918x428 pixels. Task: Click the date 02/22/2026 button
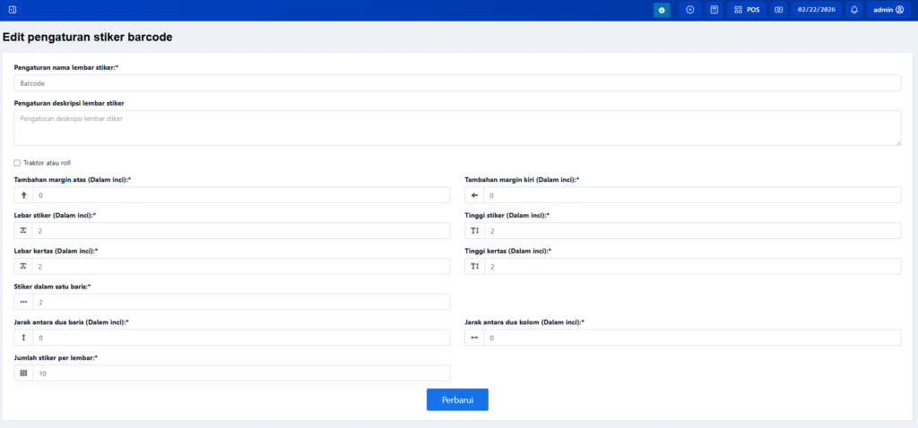(816, 10)
